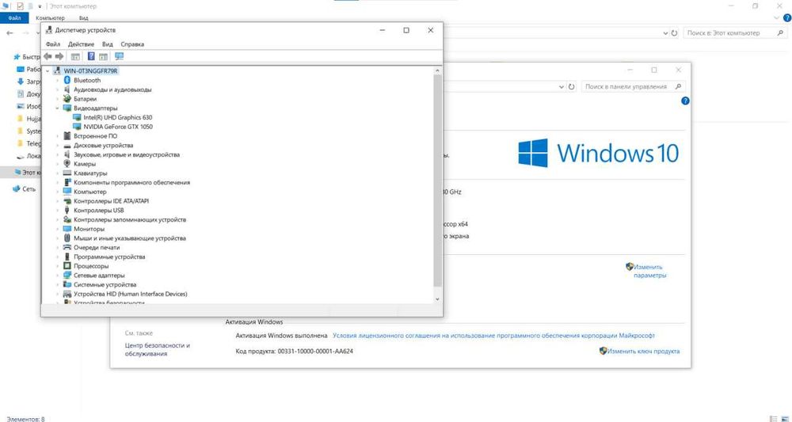Click the Explorer back navigation arrow
This screenshot has height=422, width=792.
point(10,32)
